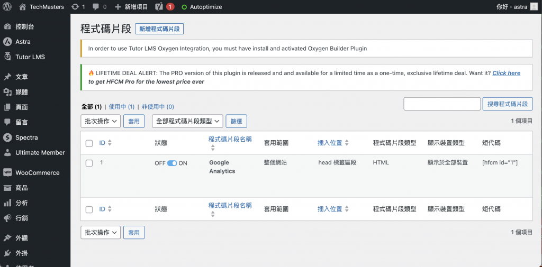Click 留言 comment icon in sidebar

7,122
